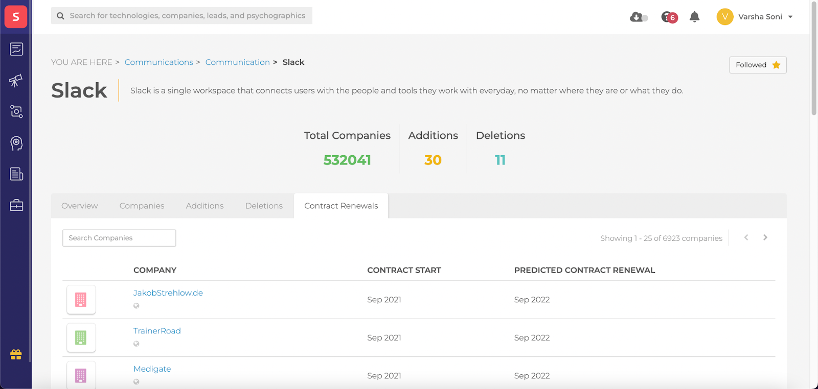
Task: Click Sep 2021 in TrainerRoad row
Action: pyautogui.click(x=384, y=338)
